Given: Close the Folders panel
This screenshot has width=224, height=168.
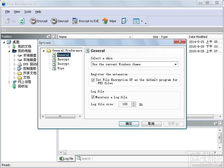Looking at the screenshot, I should [x=54, y=37].
